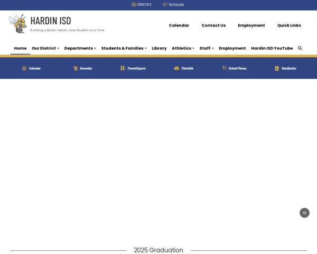Click the Classlink cloud icon
This screenshot has width=317, height=254.
click(176, 68)
